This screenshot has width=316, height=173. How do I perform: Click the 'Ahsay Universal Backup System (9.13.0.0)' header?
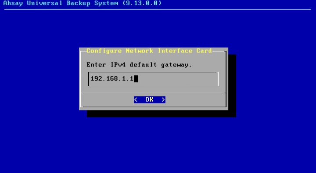83,3
